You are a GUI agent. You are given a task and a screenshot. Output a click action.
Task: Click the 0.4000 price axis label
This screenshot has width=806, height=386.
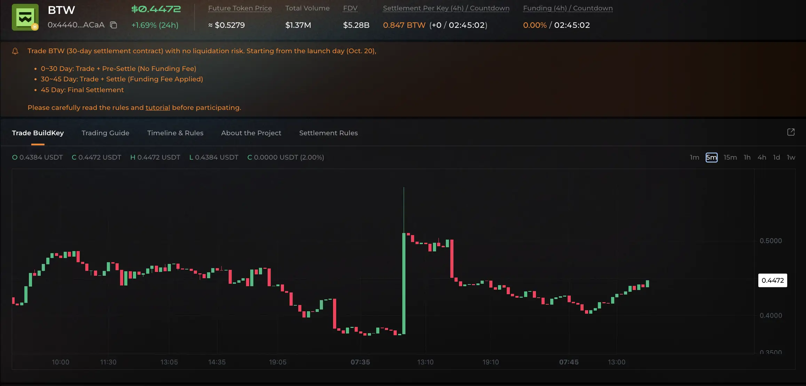pos(771,315)
